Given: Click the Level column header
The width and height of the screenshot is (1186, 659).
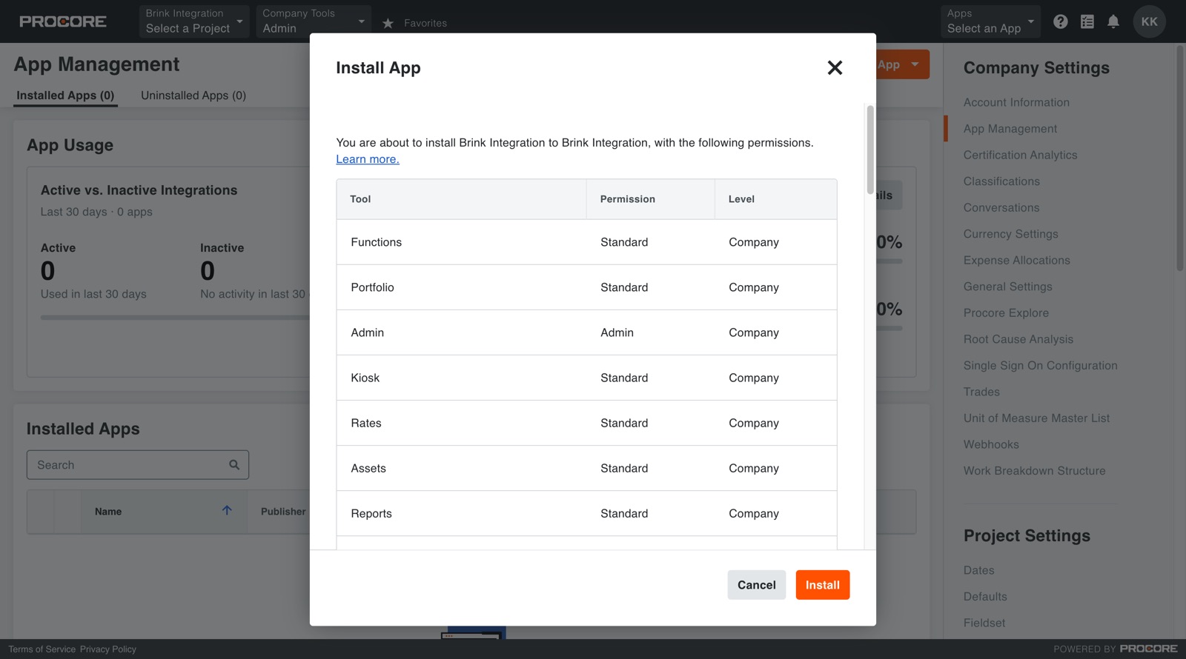Looking at the screenshot, I should [775, 199].
